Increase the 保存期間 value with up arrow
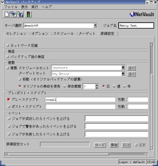This screenshot has width=158, height=166. (97, 85)
